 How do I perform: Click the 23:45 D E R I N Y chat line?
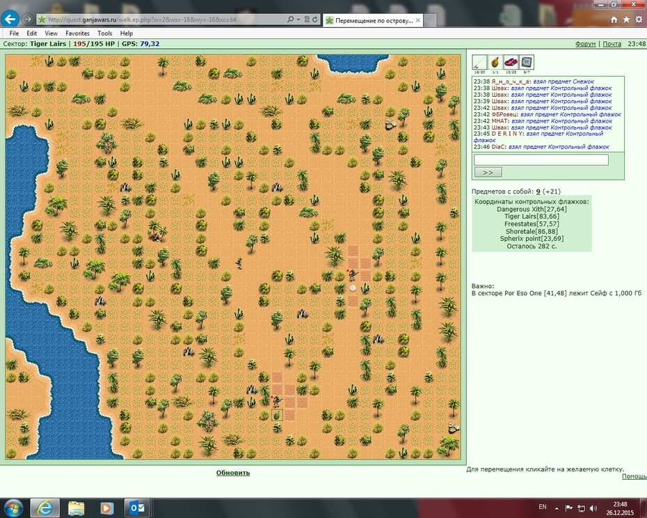(538, 137)
